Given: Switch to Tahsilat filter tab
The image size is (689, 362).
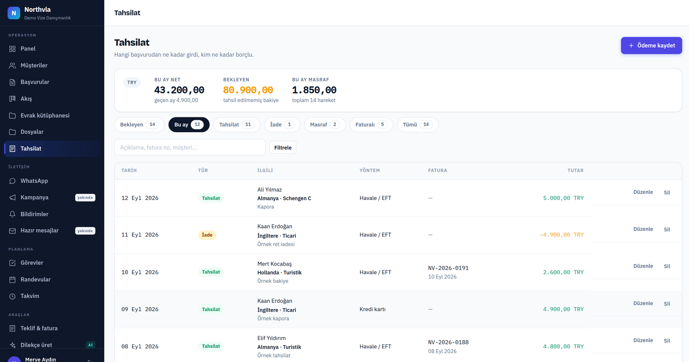Looking at the screenshot, I should pos(237,125).
